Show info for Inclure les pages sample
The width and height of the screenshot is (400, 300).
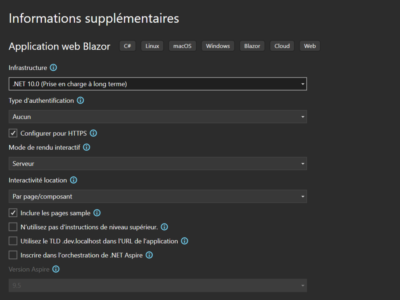[97, 213]
